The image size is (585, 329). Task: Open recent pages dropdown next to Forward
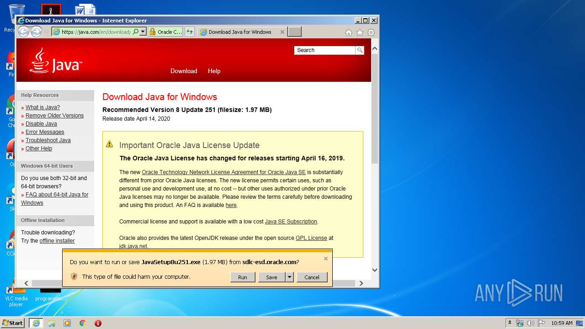click(46, 32)
